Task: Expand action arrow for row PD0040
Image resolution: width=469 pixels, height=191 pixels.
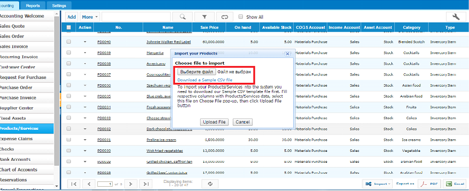Action: point(85,42)
